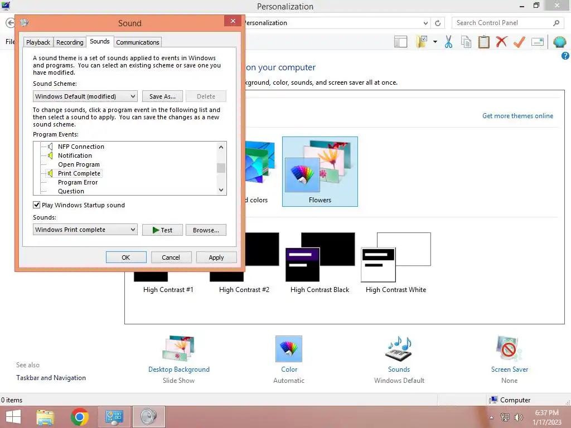Screen dimensions: 571x428
Task: Click Cancel in the Sound dialog
Action: (x=171, y=257)
